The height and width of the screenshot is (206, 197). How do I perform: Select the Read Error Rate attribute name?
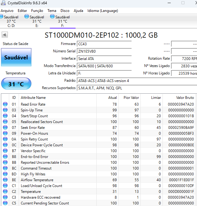(33, 104)
